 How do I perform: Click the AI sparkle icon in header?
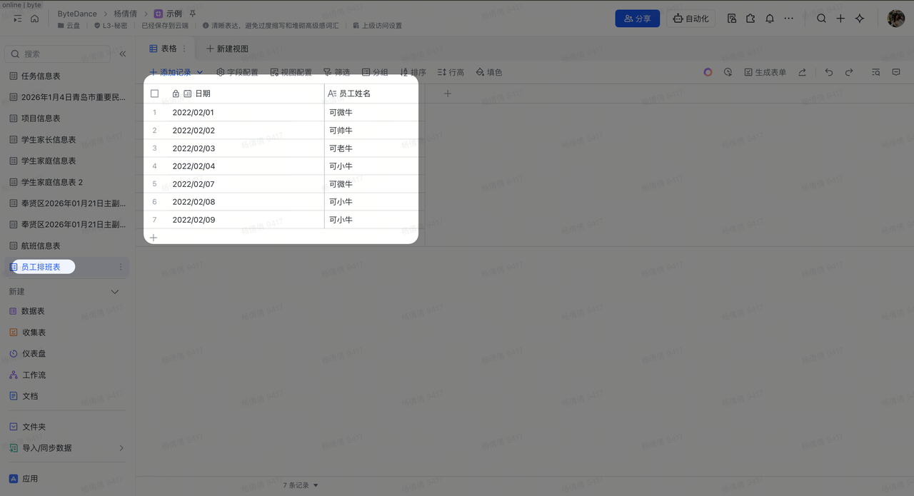pyautogui.click(x=860, y=19)
